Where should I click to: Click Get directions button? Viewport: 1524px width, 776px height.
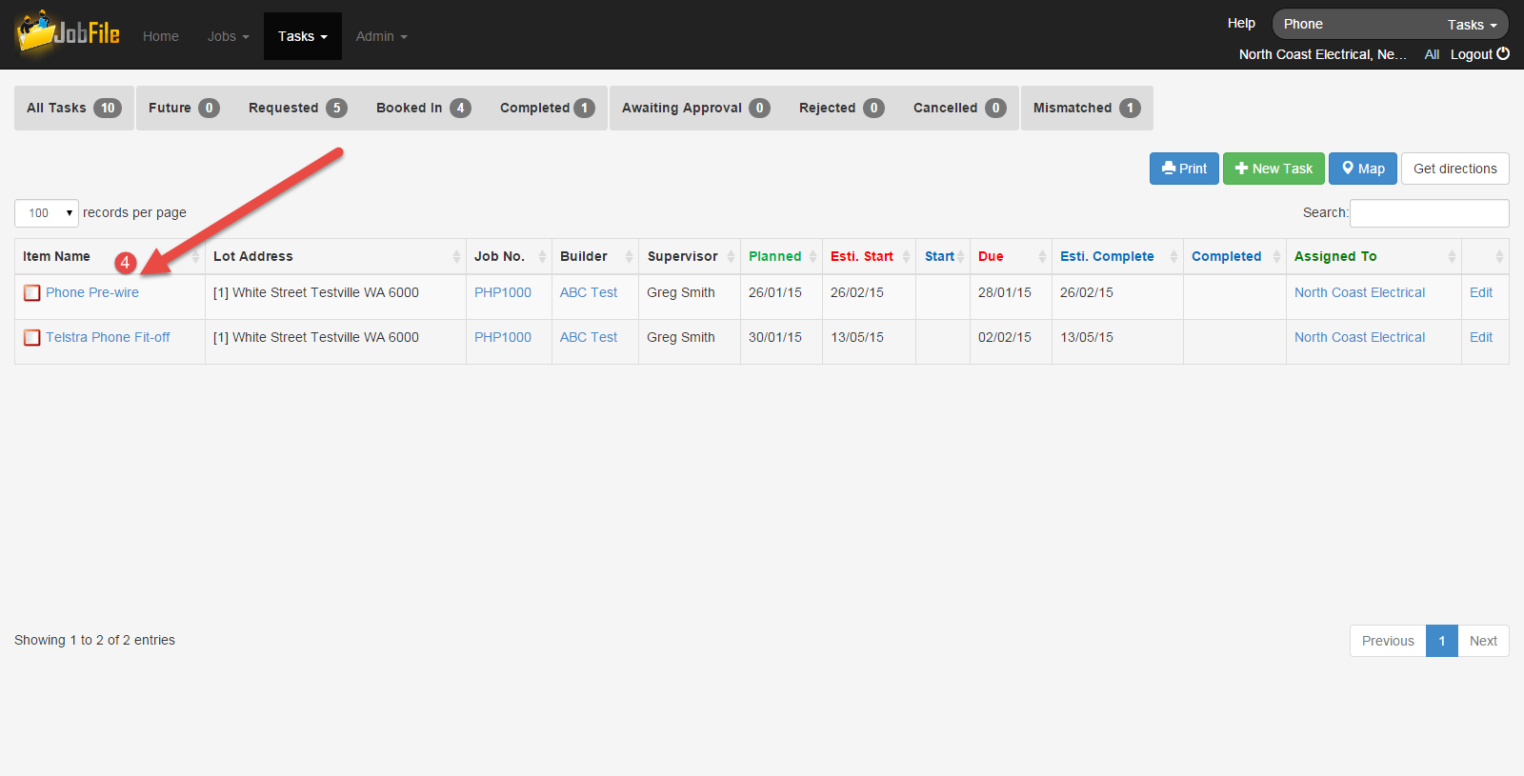1454,169
